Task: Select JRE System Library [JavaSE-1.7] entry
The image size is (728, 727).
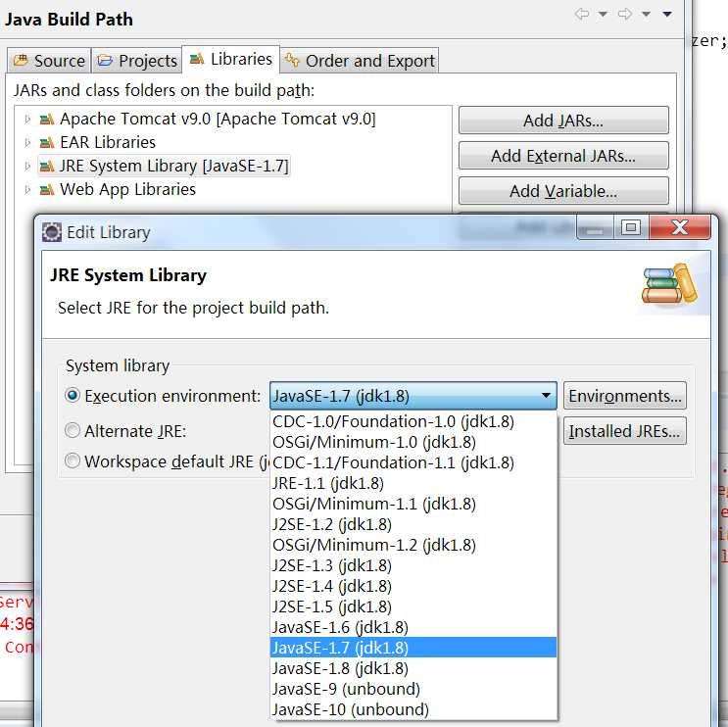Action: pyautogui.click(x=173, y=167)
